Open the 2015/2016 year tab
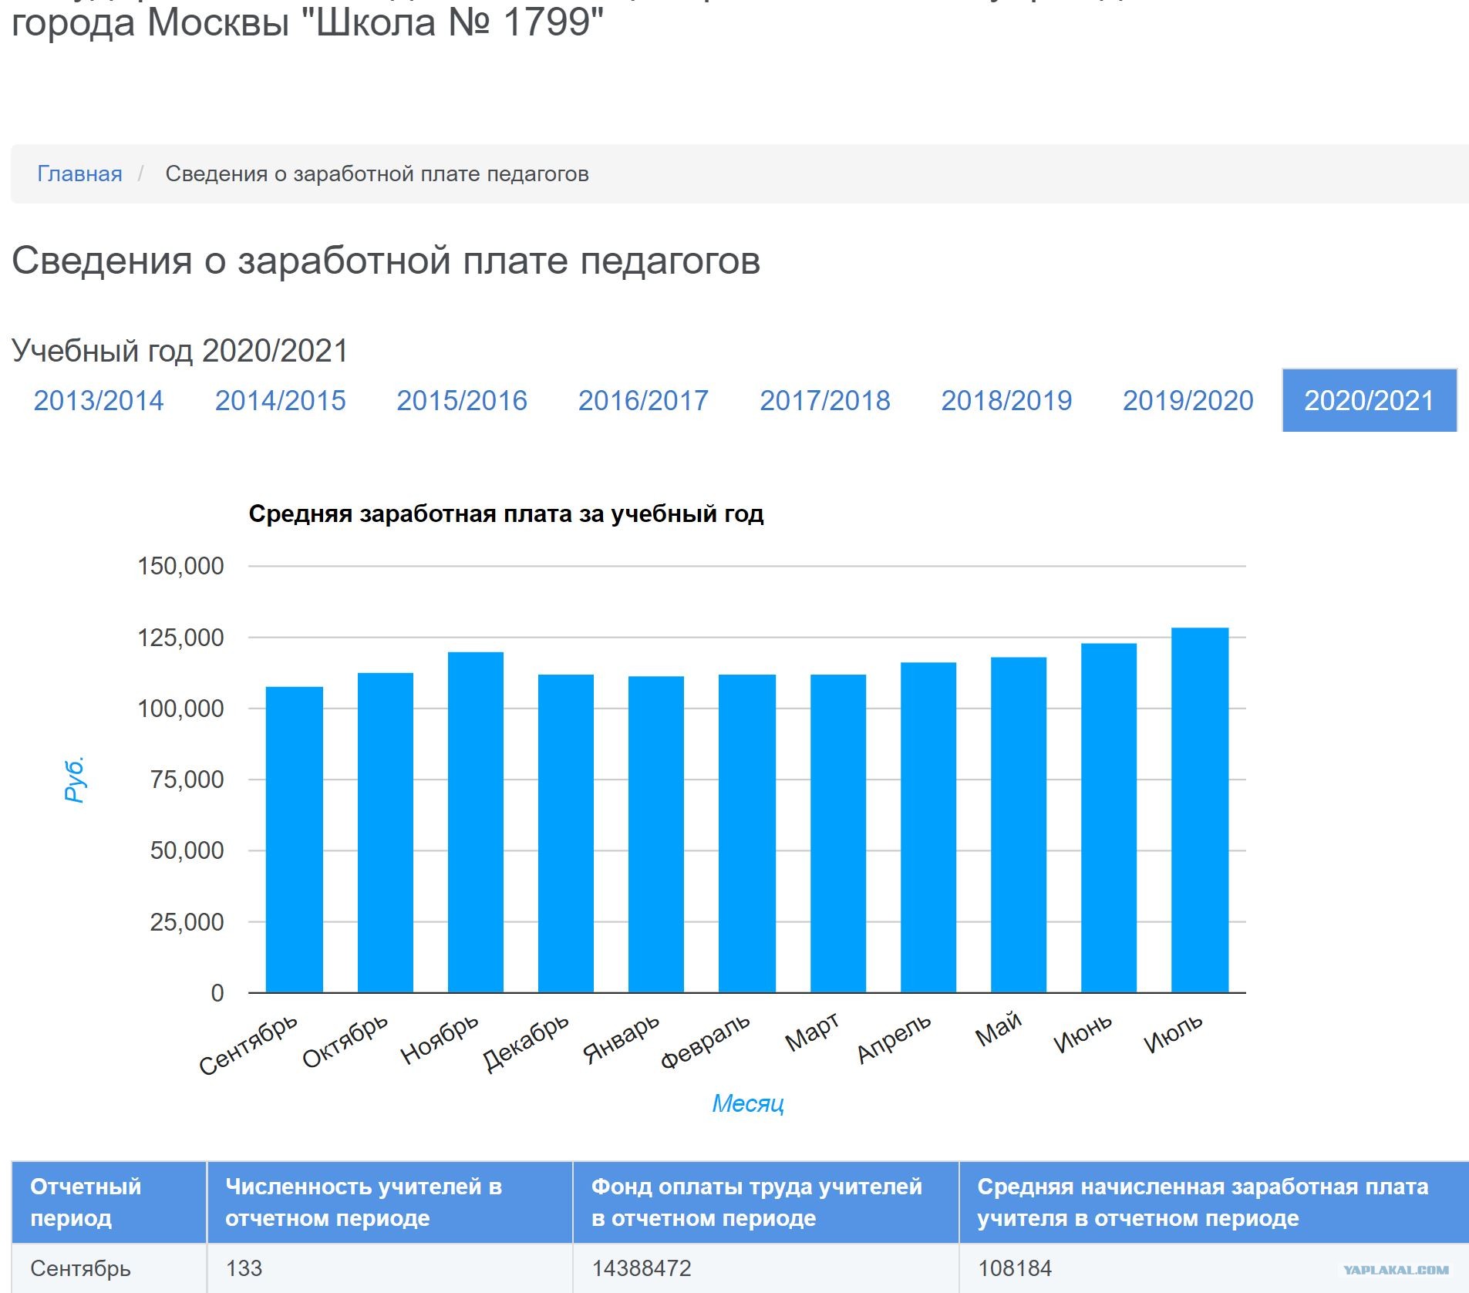Image resolution: width=1469 pixels, height=1293 pixels. pos(462,400)
